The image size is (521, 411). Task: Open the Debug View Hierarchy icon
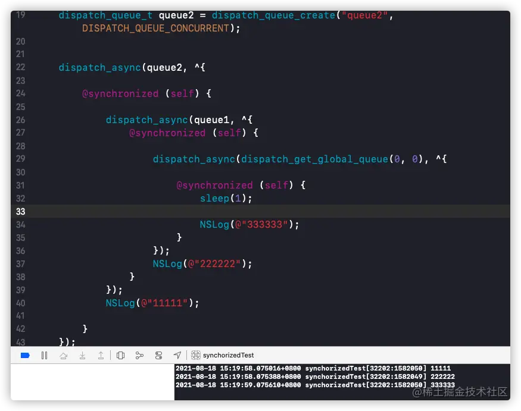coord(121,356)
